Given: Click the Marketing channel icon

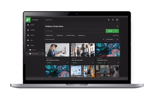Looking at the screenshot, I should [x=28, y=30].
